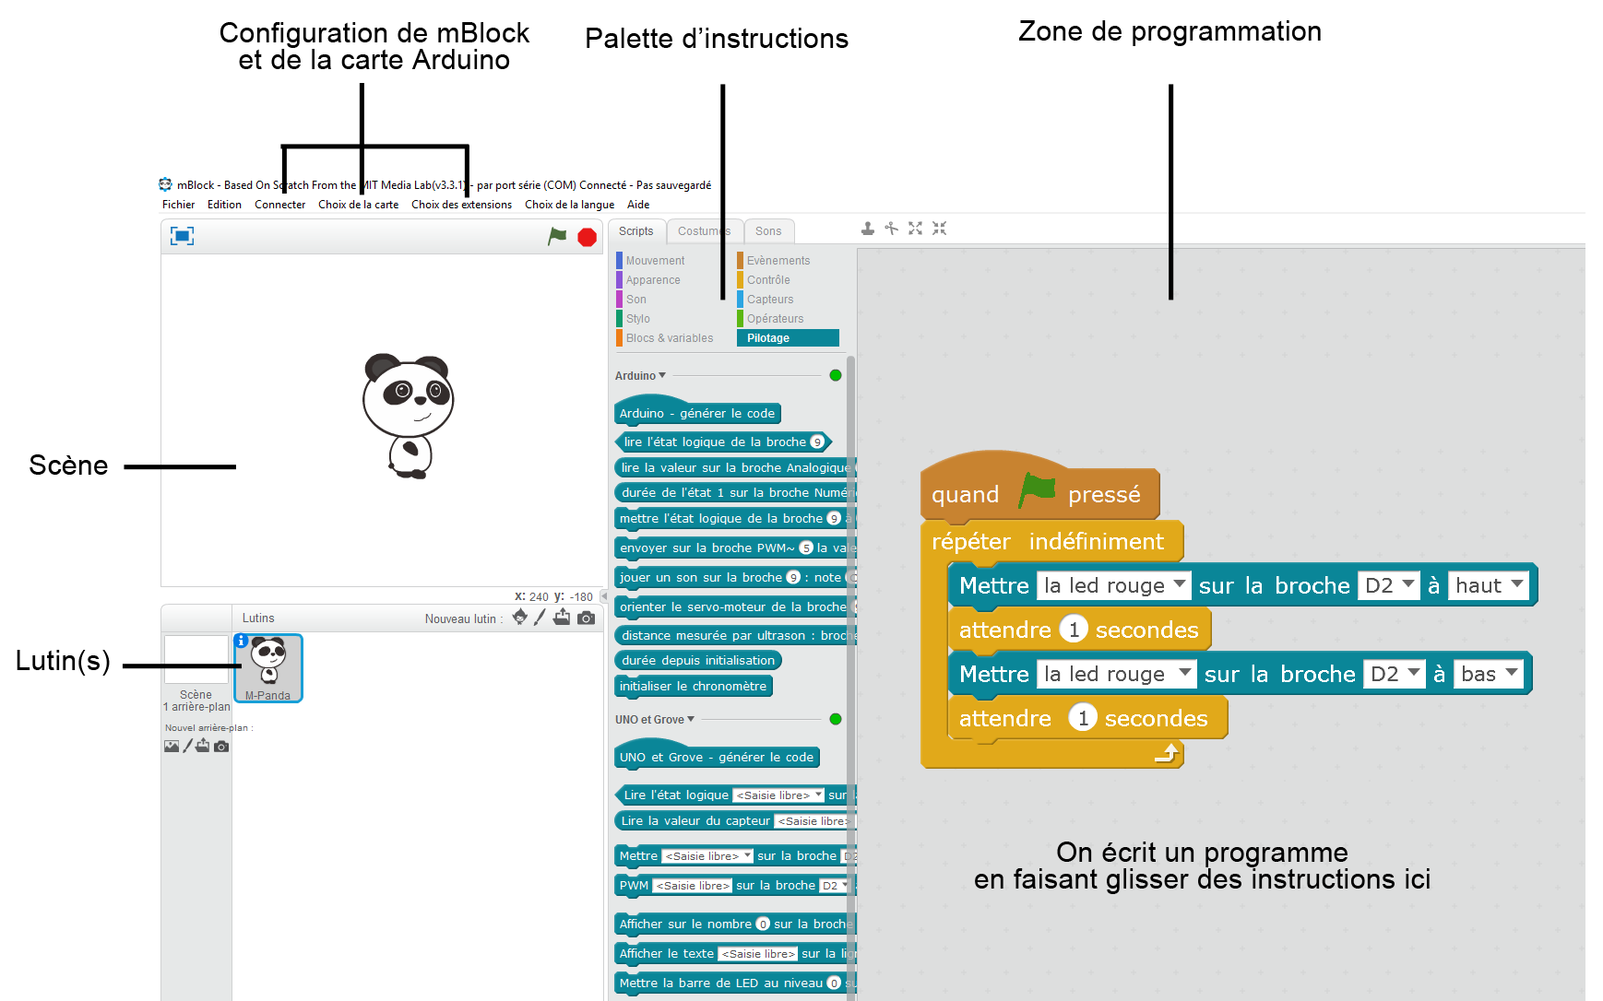Click the grow sprite icon
This screenshot has height=1001, width=1603.
pyautogui.click(x=915, y=228)
